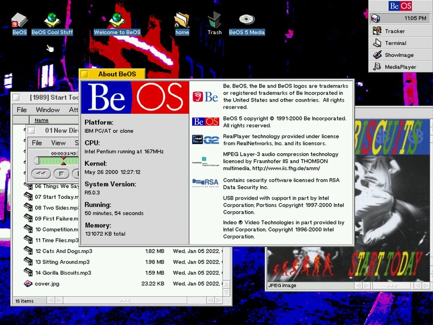Select 14 Gorilla Biscuits.mp3 file
Image resolution: width=433 pixels, height=325 pixels.
pyautogui.click(x=63, y=273)
